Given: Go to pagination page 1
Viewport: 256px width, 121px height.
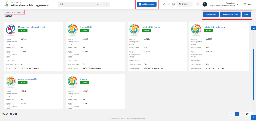Looking at the screenshot, I should 237,114.
